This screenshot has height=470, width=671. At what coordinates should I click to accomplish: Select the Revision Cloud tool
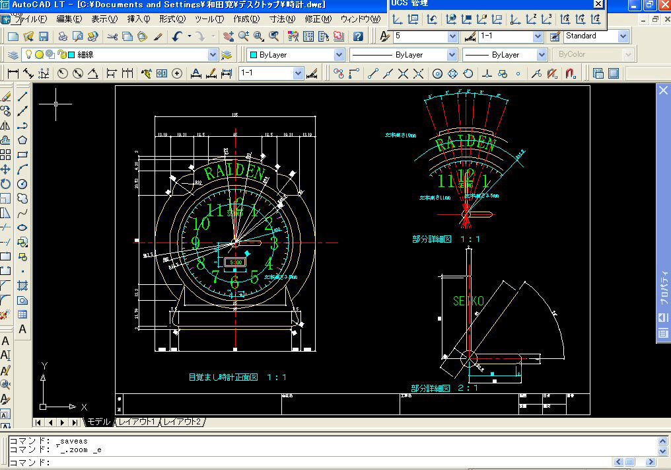point(22,198)
